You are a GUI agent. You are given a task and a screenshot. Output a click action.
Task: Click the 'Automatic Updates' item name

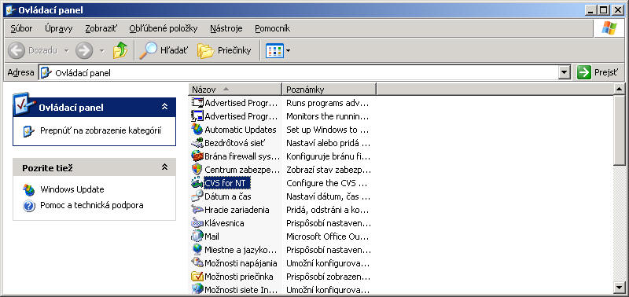coord(241,130)
